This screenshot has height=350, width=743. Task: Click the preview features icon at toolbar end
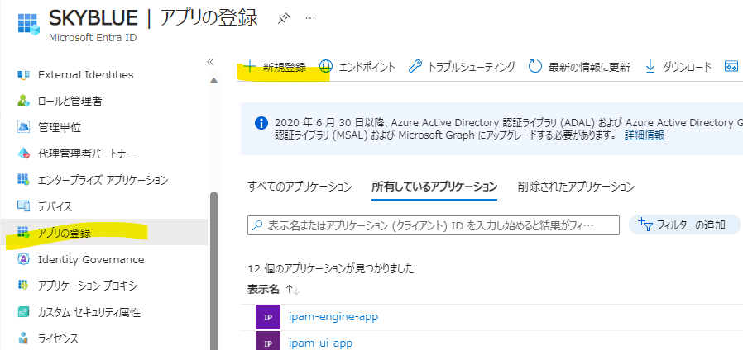[731, 67]
